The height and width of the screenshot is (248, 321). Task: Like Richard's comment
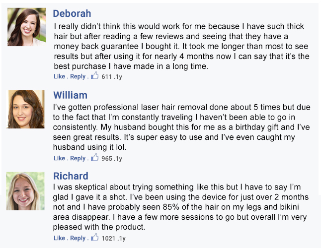click(x=59, y=238)
